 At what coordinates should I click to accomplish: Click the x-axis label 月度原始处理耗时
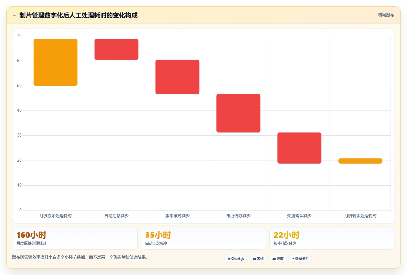(55, 216)
